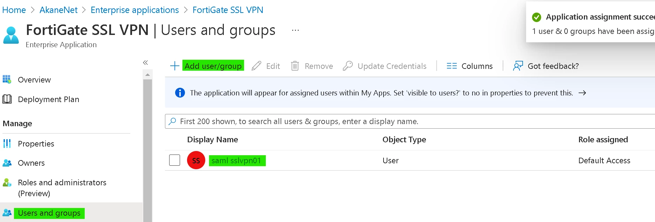
Task: Open the Columns chooser
Action: pyautogui.click(x=477, y=66)
